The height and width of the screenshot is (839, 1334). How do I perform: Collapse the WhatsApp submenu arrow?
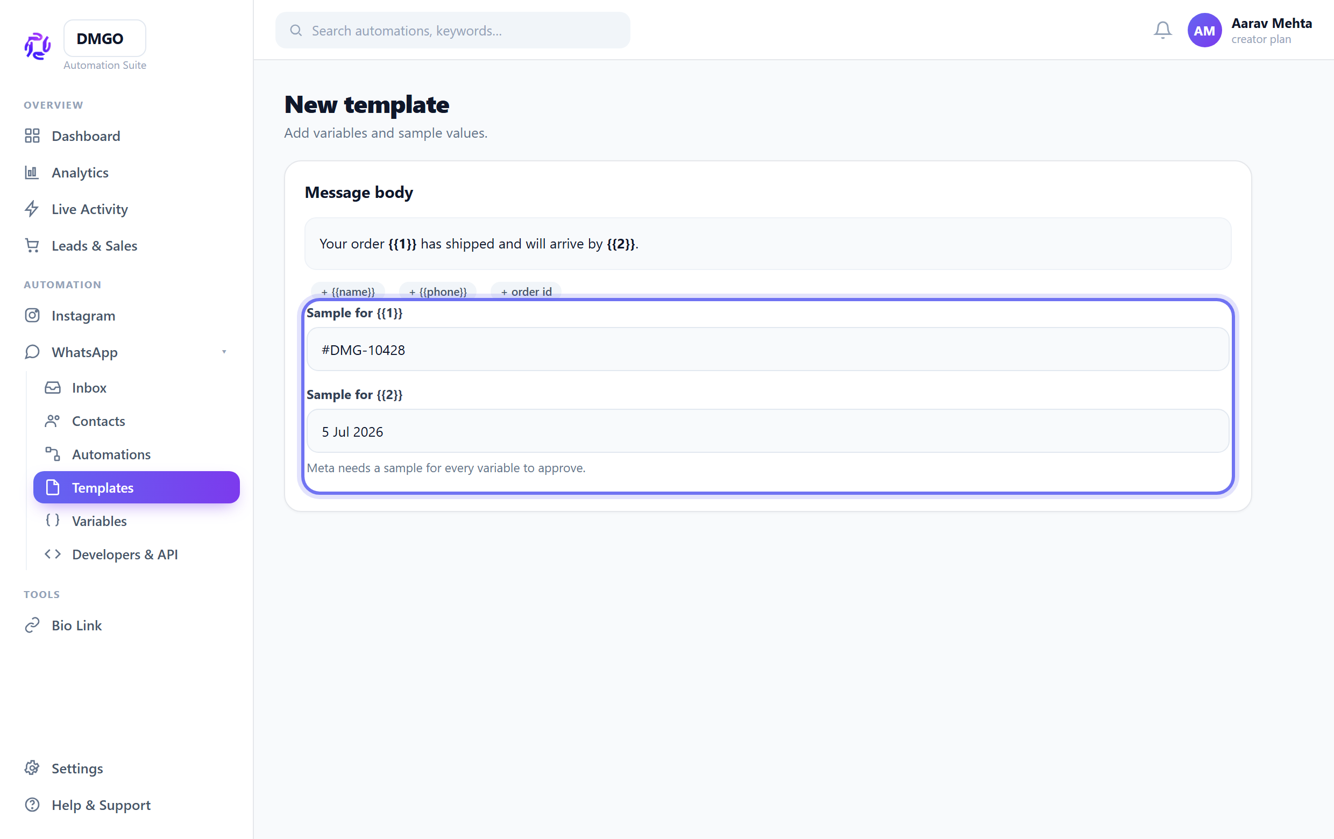(x=224, y=352)
